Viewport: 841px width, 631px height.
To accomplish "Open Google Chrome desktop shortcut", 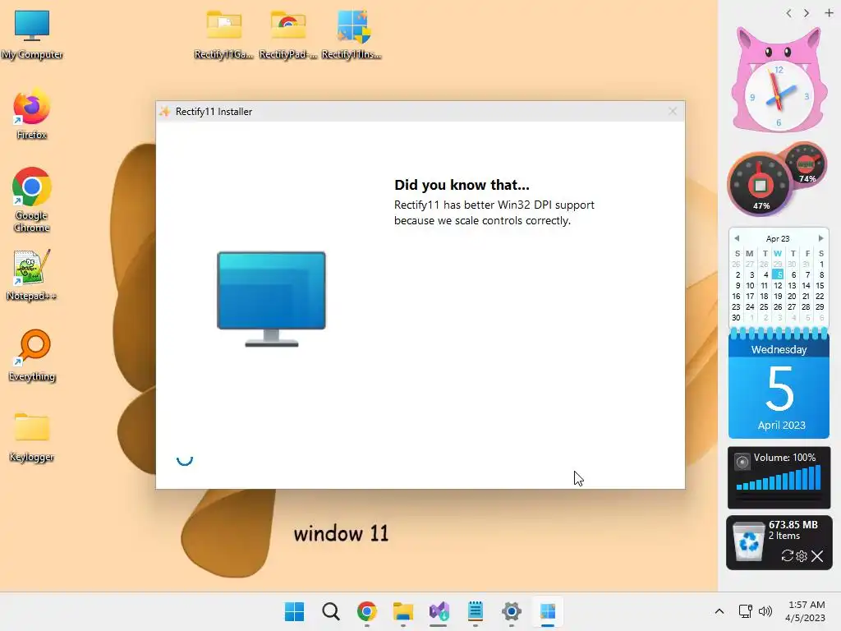I will (32, 199).
